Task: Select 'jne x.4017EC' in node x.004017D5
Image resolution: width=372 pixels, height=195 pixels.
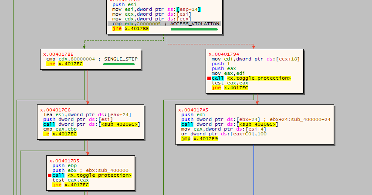Action: 71,185
